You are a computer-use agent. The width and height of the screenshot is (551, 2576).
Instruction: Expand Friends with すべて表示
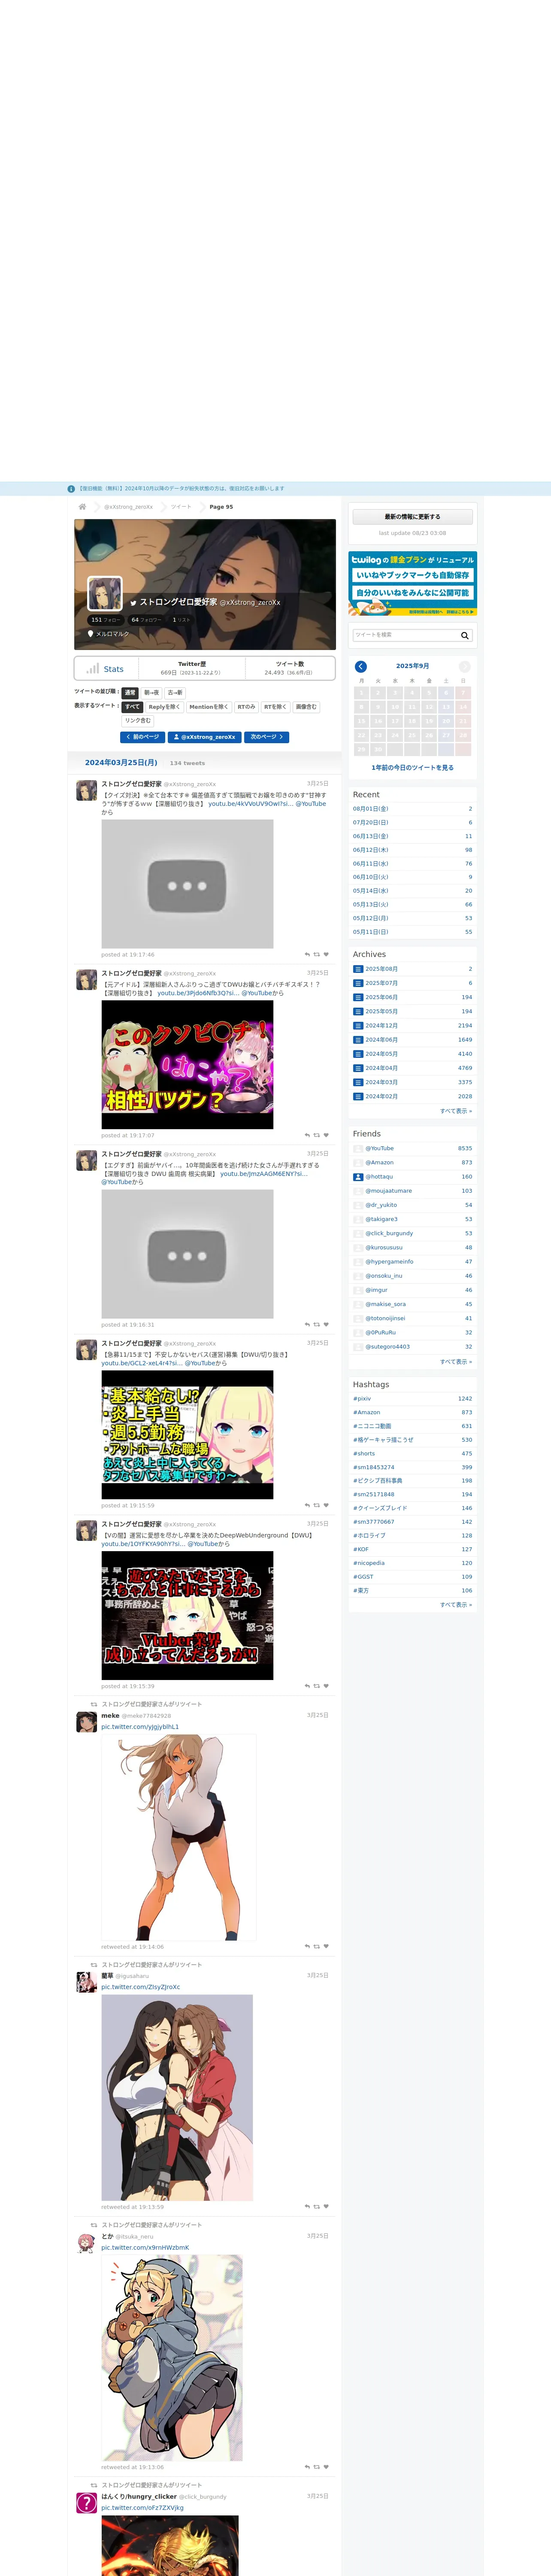[x=456, y=1362]
